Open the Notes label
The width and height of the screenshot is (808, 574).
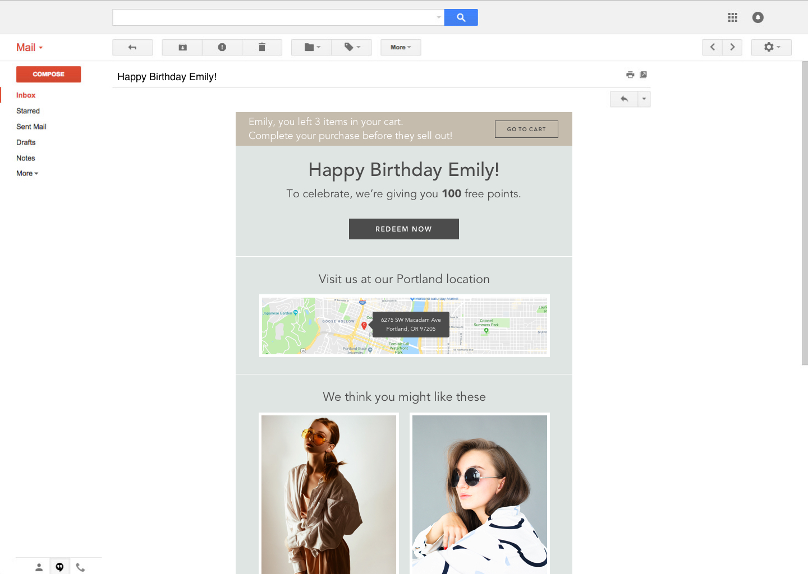point(26,158)
